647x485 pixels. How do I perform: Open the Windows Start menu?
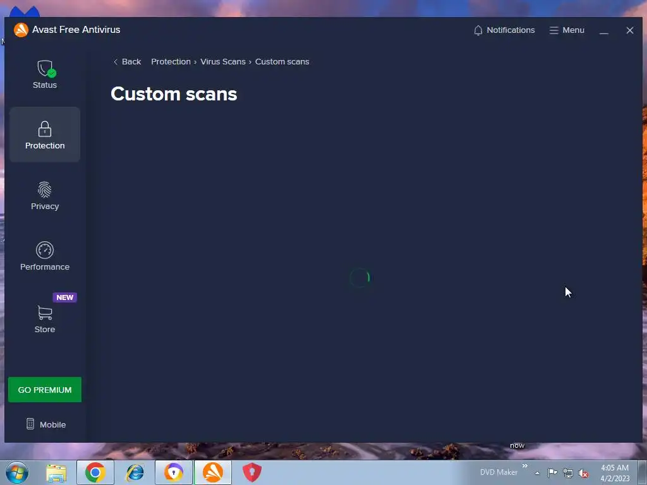[17, 472]
